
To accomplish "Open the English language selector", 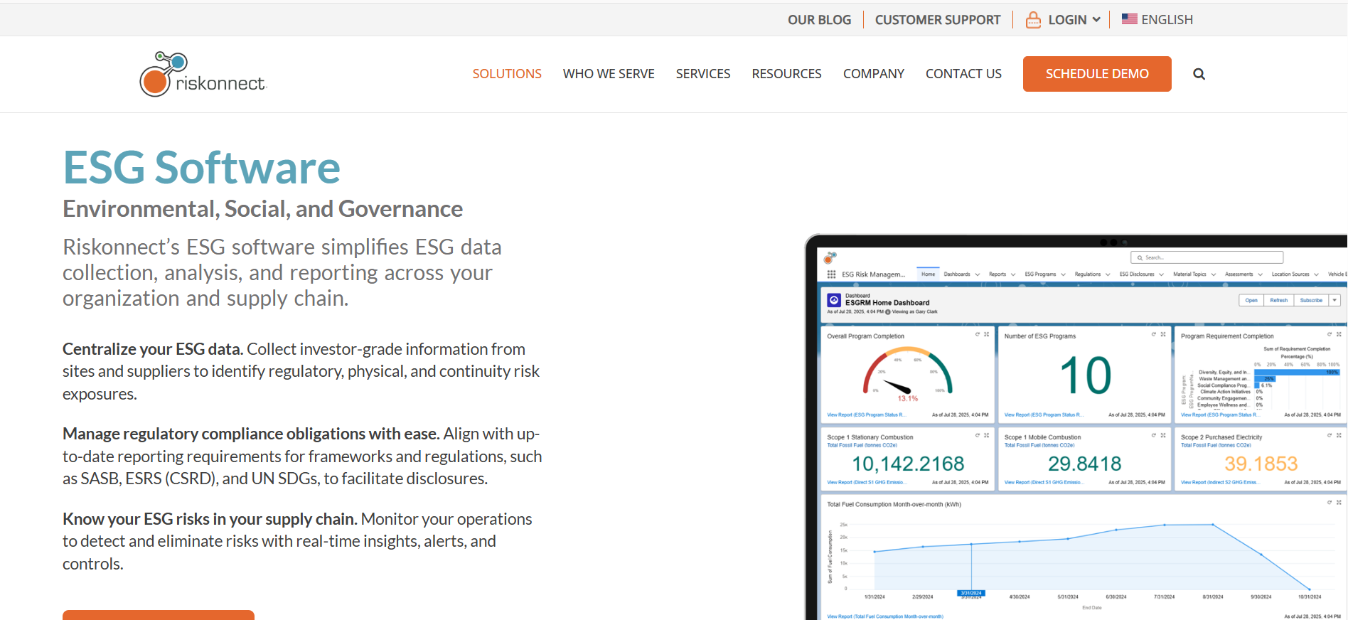I will [x=1157, y=20].
